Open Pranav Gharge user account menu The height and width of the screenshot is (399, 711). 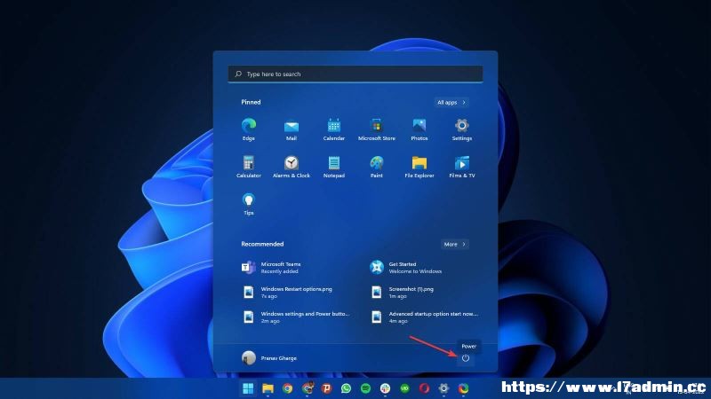tap(269, 358)
